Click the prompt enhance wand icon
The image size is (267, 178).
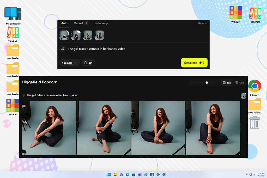[x=63, y=49]
